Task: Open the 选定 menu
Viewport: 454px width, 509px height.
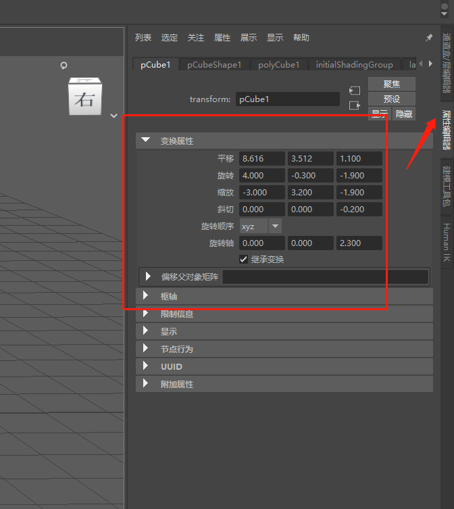Action: point(170,38)
